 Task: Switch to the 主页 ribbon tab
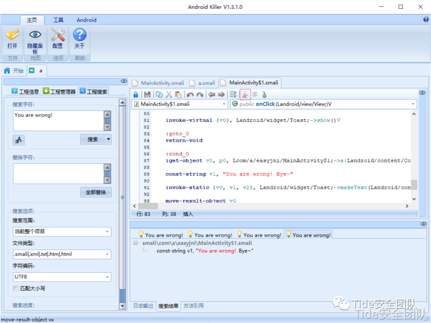[32, 20]
